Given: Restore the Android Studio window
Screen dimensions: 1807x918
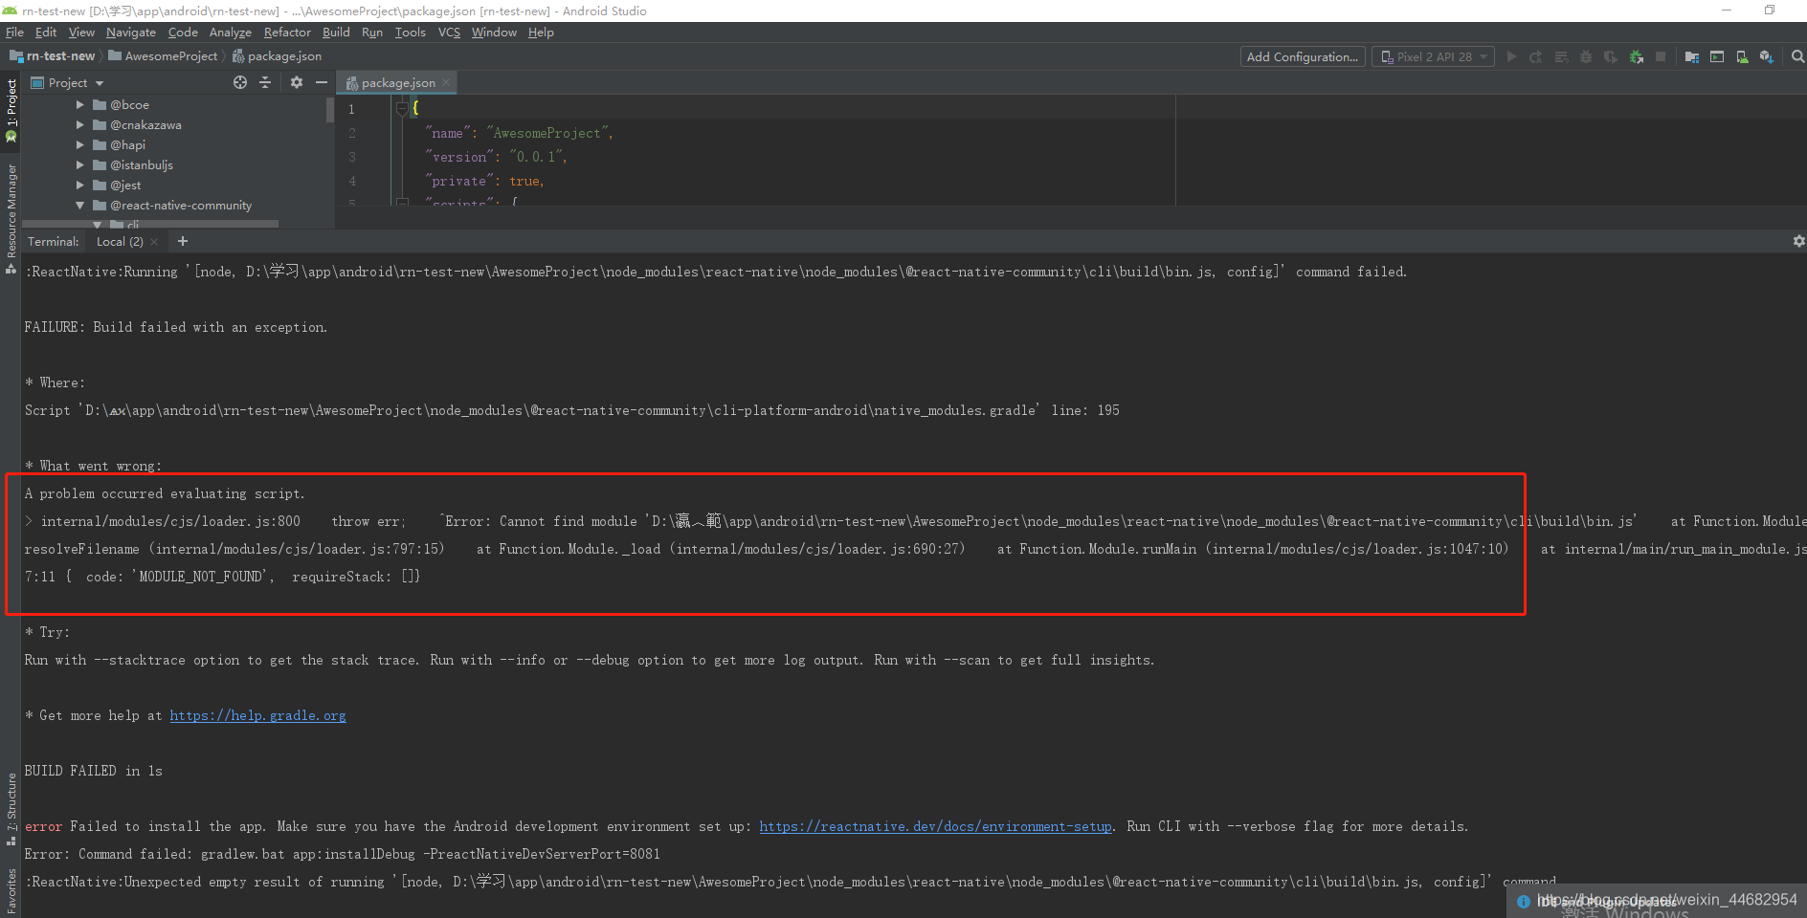Looking at the screenshot, I should [1770, 11].
